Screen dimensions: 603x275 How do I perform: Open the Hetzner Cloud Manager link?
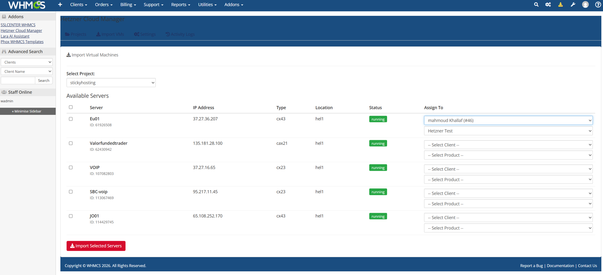pos(21,31)
